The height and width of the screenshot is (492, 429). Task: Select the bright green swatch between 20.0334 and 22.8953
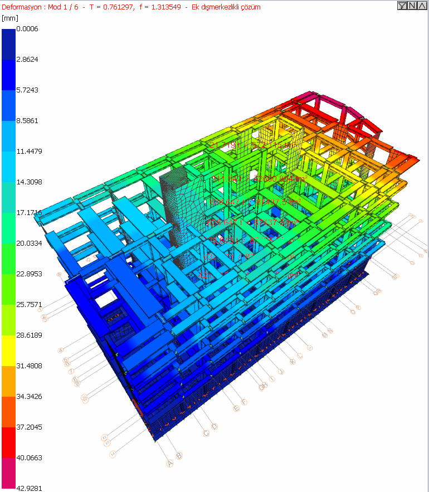click(x=8, y=259)
